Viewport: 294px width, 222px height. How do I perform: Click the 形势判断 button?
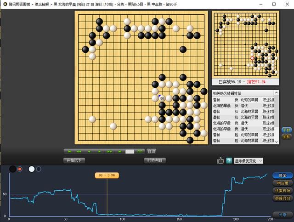[155, 160]
